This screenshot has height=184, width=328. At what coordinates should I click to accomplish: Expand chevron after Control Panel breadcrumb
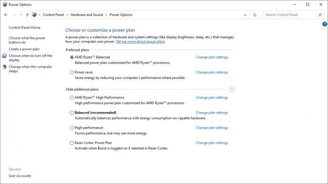pyautogui.click(x=67, y=15)
